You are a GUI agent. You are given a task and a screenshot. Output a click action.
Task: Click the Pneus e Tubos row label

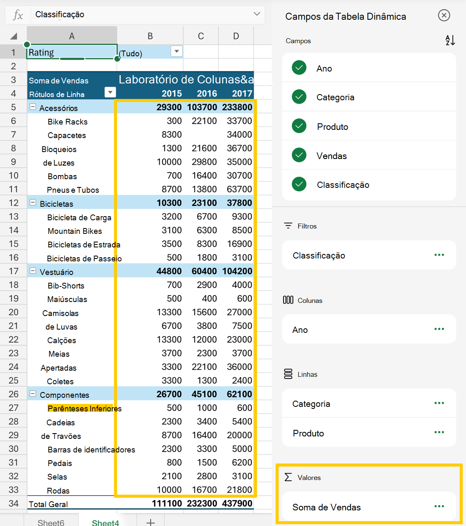[73, 190]
